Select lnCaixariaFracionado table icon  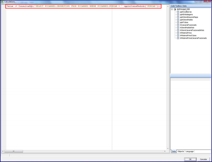click(178, 25)
